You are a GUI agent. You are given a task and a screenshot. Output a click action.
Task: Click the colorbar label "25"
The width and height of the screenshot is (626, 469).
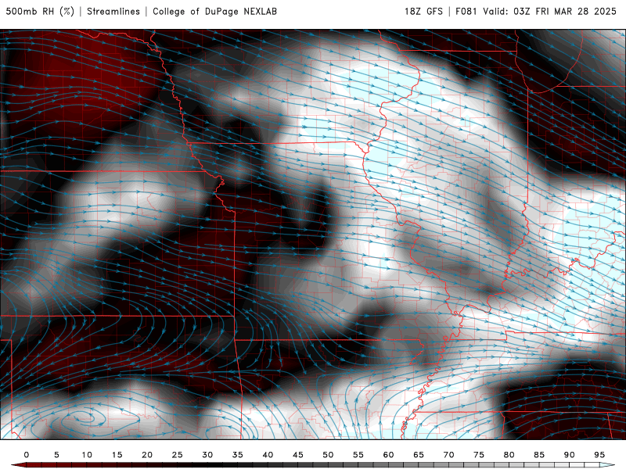[x=178, y=455]
